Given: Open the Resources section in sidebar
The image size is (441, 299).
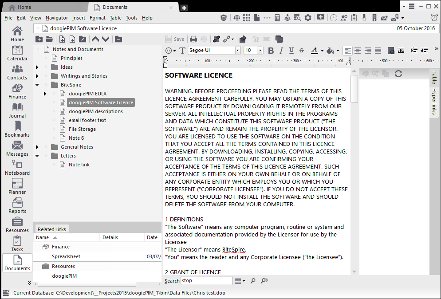Looking at the screenshot, I should point(17,225).
